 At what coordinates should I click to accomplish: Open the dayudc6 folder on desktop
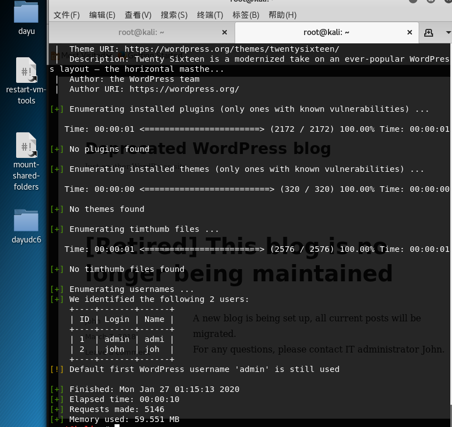(26, 220)
